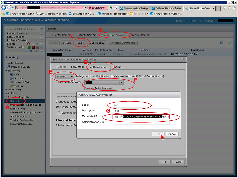Click the Users and Groups icon
This screenshot has height=178, width=238.
point(9,67)
